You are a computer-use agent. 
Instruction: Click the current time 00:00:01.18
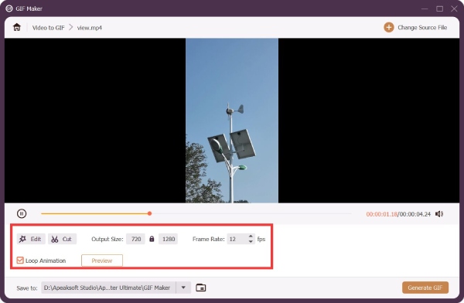[x=382, y=214]
